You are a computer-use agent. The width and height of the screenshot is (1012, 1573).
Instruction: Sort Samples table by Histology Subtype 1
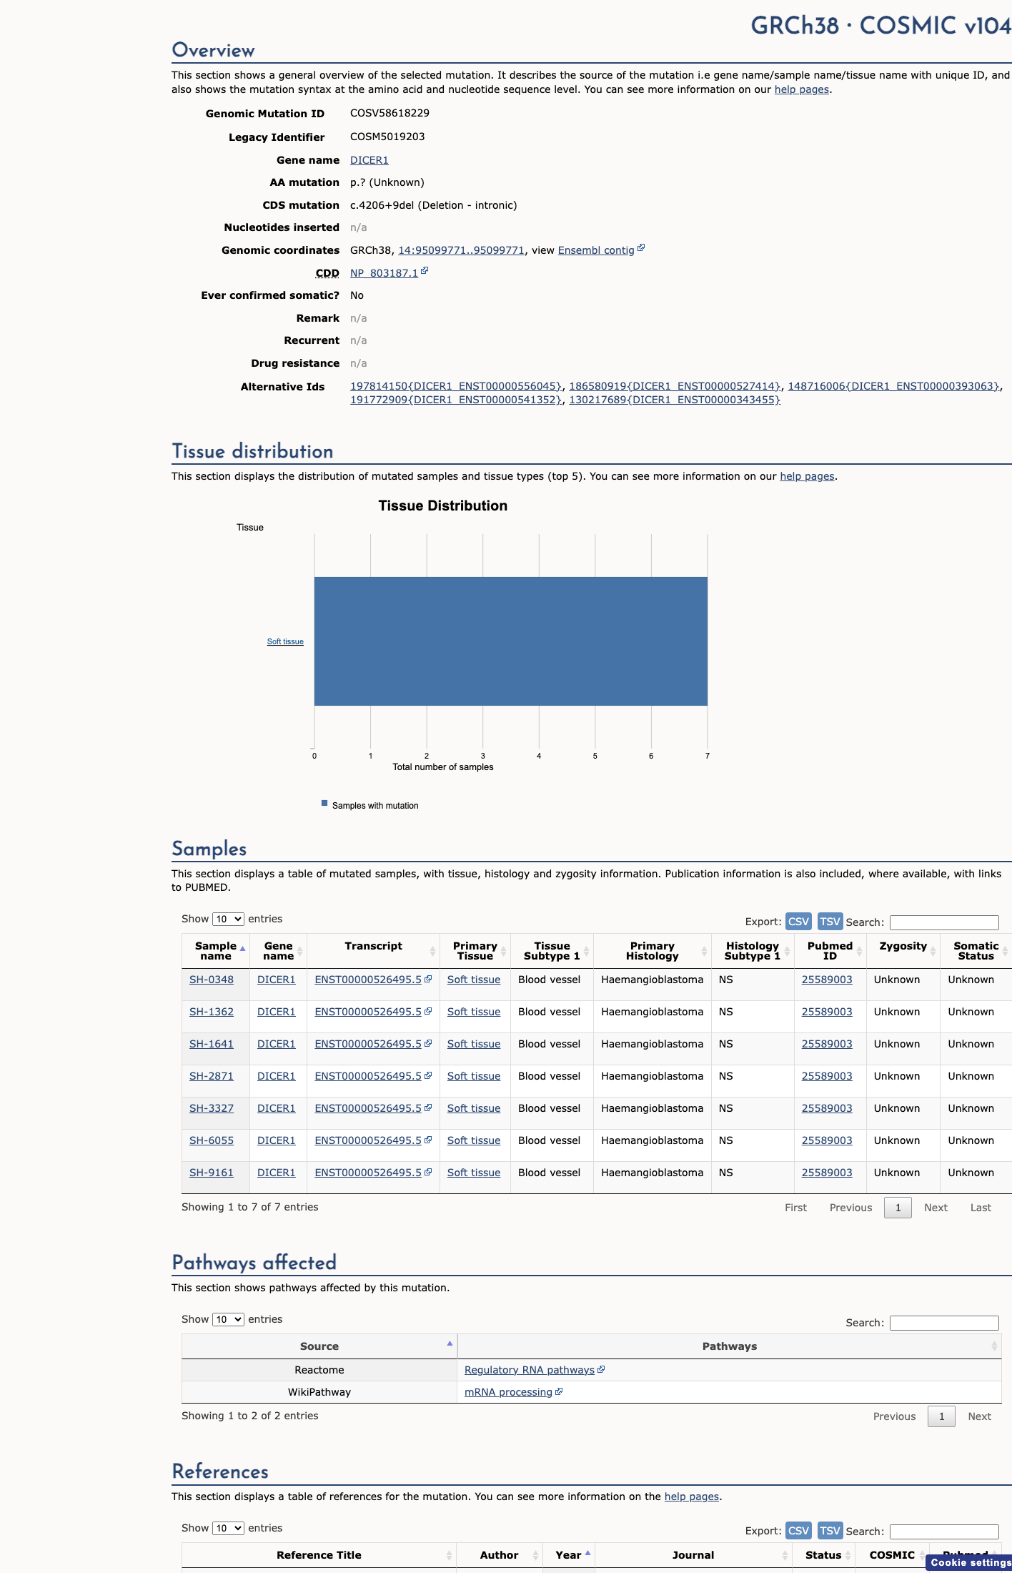click(x=753, y=951)
